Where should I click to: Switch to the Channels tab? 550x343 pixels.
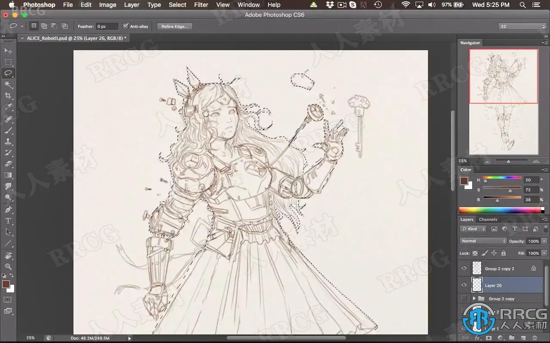[x=488, y=220]
